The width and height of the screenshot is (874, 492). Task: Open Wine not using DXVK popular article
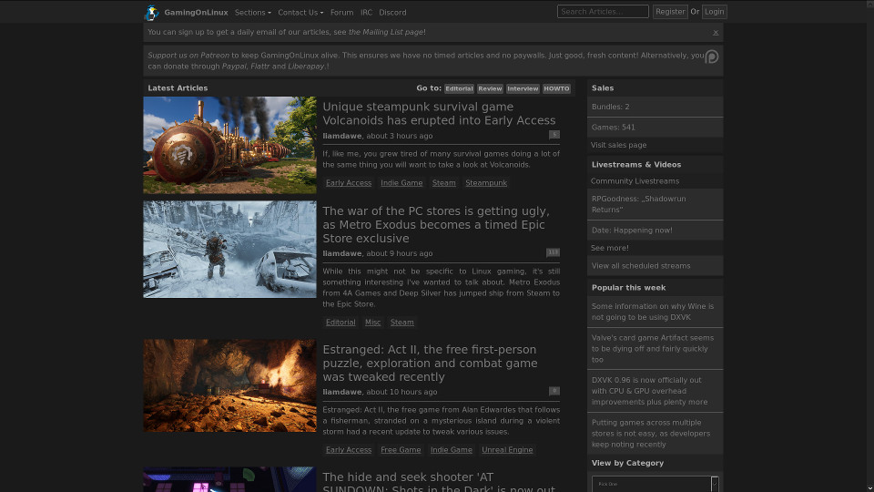655,312
